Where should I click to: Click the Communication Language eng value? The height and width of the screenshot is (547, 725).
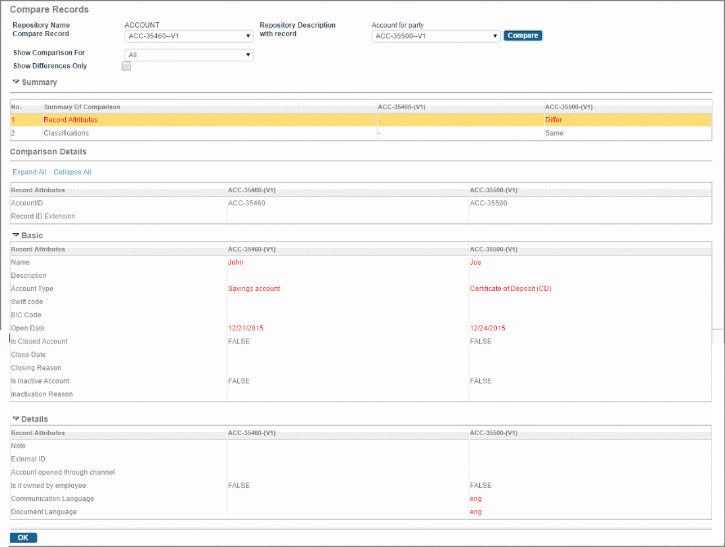click(476, 499)
